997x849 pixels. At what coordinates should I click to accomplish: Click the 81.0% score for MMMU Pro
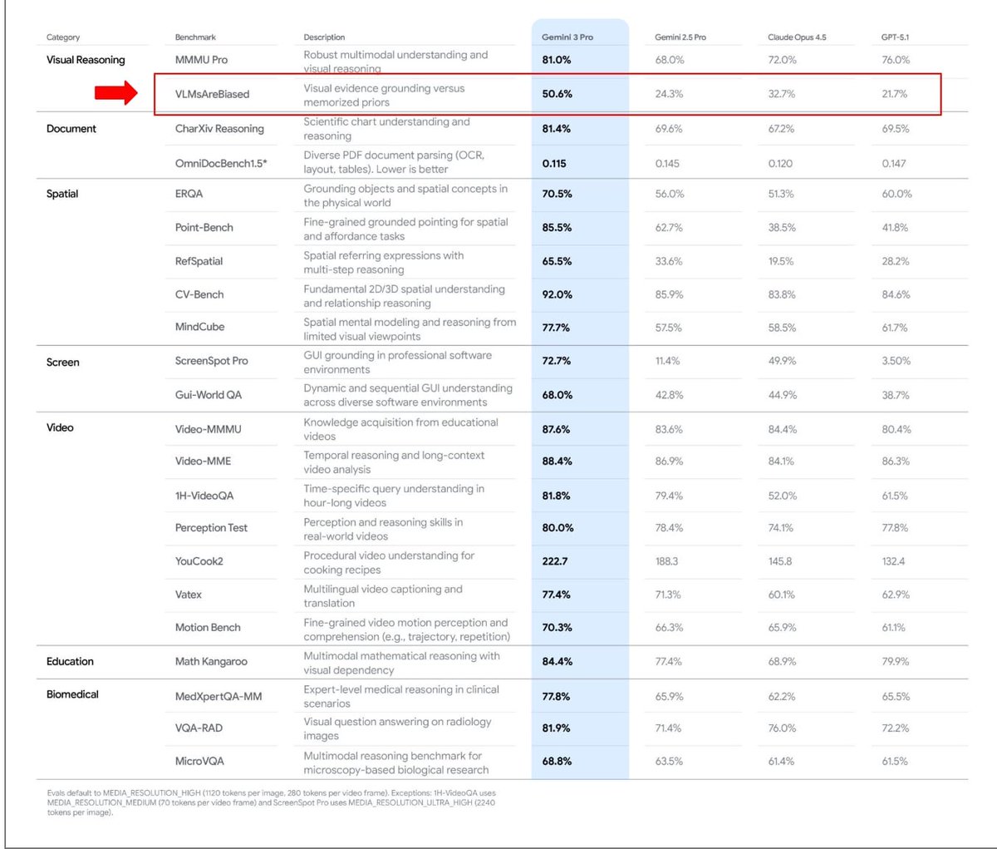(557, 60)
